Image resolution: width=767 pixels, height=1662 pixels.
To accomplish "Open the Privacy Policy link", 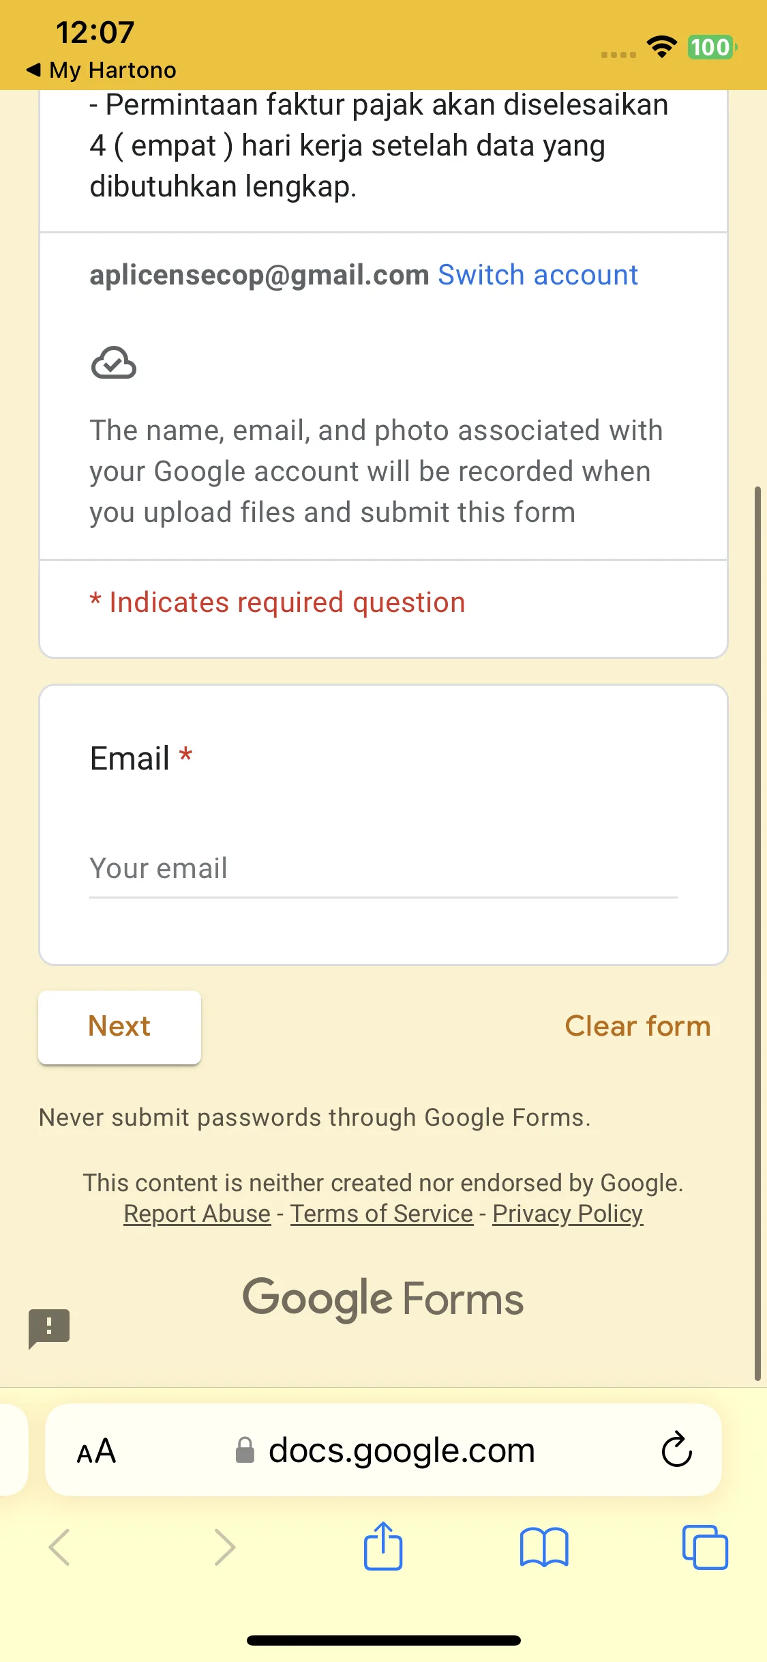I will pos(568,1214).
